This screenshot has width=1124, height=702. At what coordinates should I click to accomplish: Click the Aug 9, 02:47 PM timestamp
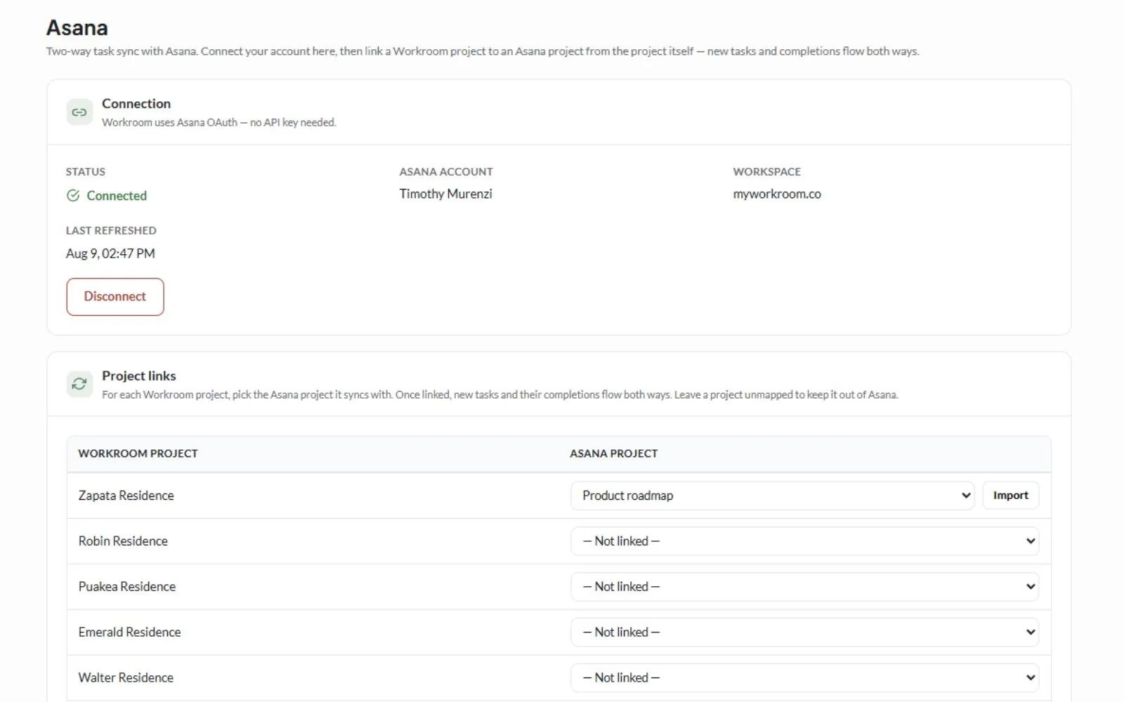(x=110, y=253)
